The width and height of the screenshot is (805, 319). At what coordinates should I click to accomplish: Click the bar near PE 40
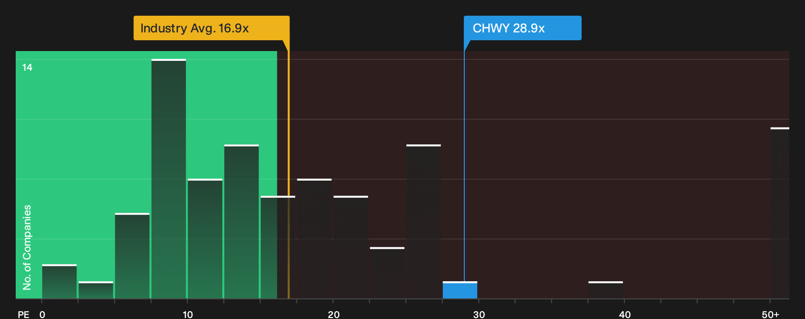click(606, 290)
